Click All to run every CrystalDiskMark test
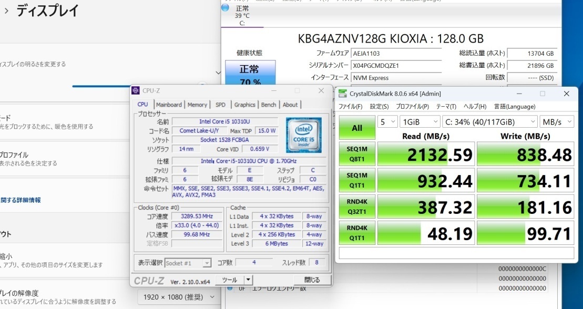This screenshot has height=309, width=583. coord(358,128)
